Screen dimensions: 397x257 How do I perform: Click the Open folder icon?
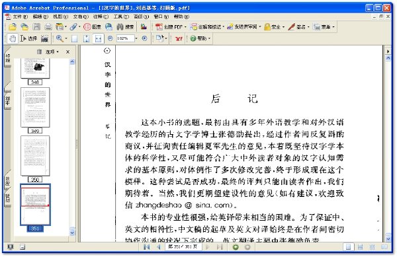pyautogui.click(x=13, y=27)
